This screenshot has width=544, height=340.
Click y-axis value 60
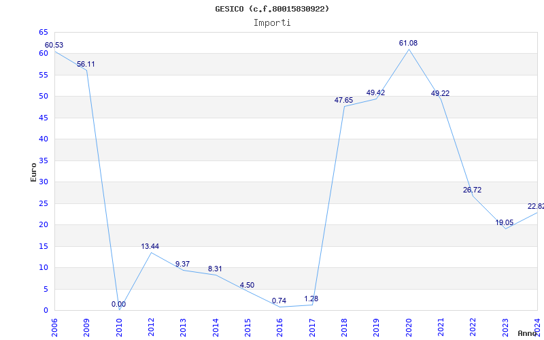point(44,54)
